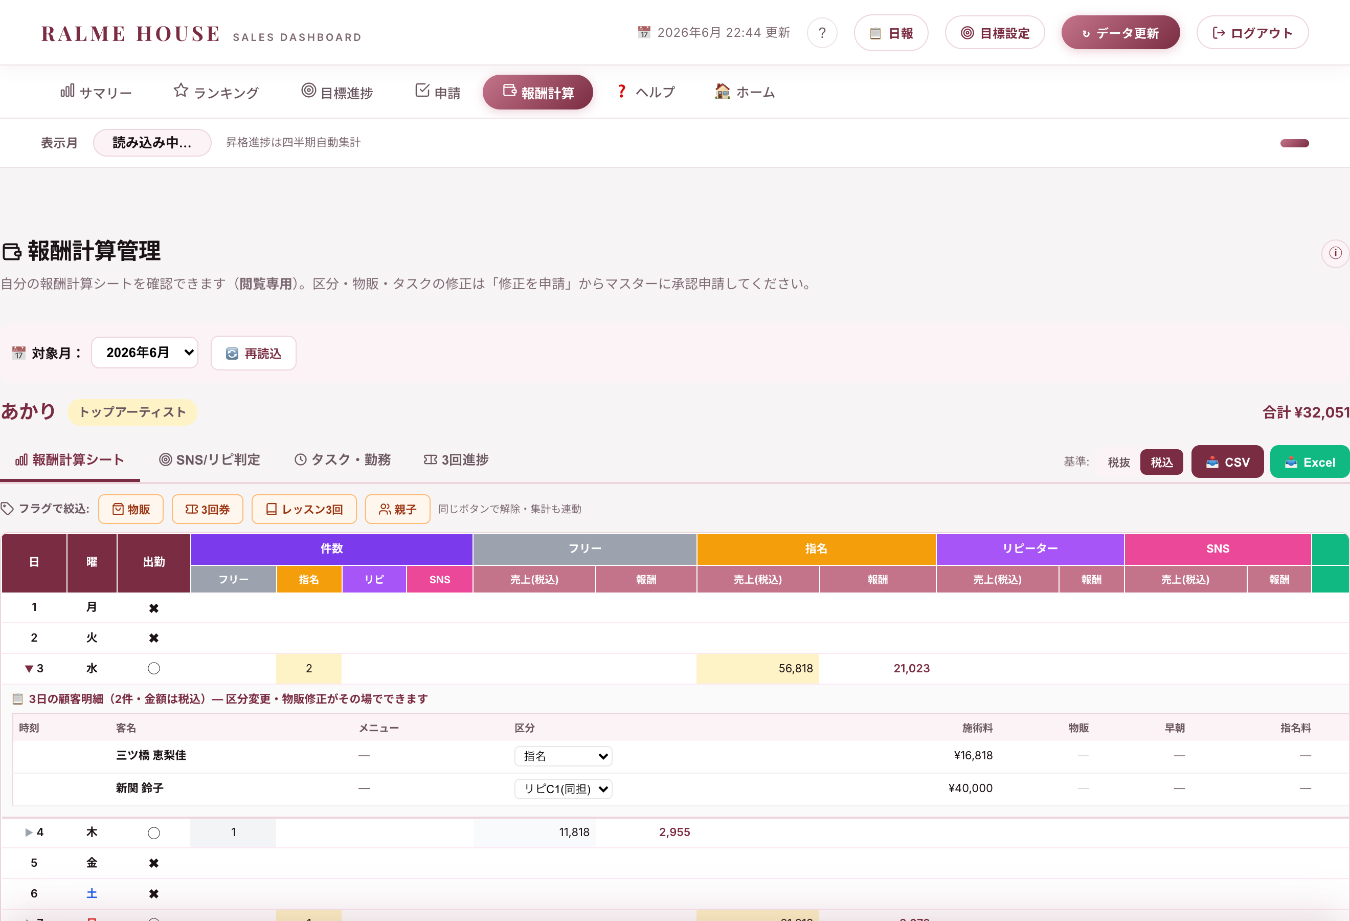Toggle the レッスン3回 flag filter
Viewport: 1350px width, 921px height.
click(x=304, y=510)
